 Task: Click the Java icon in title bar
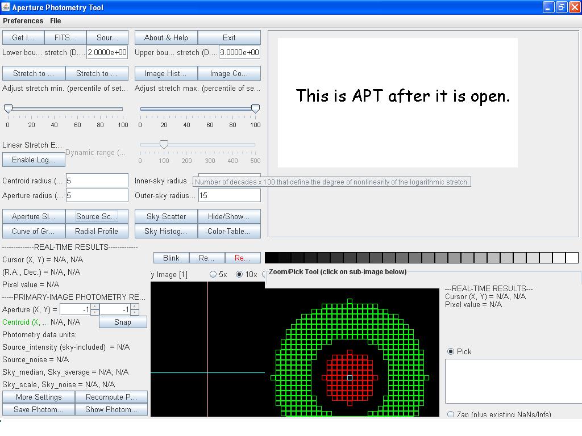[6, 7]
